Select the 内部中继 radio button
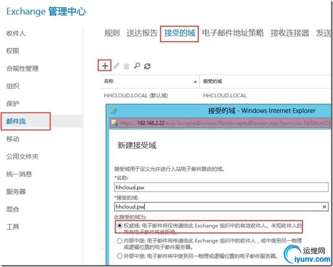333x267 pixels. 120,241
